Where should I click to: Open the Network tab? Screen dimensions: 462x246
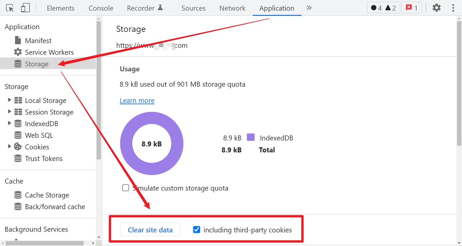[x=232, y=8]
